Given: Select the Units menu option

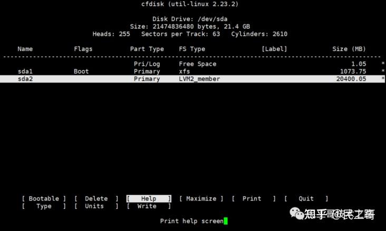Looking at the screenshot, I should coord(96,206).
